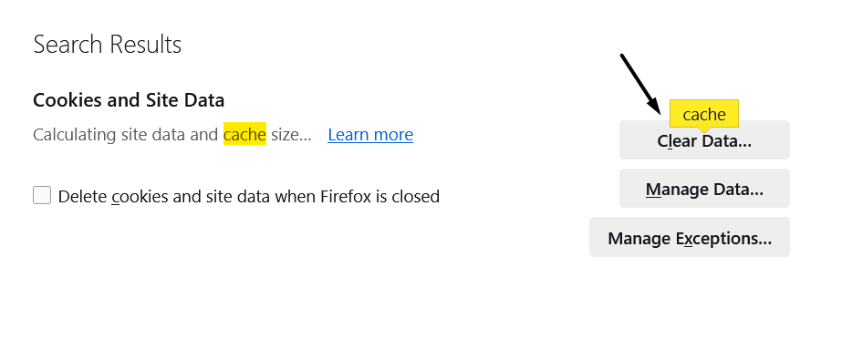Image resolution: width=842 pixels, height=350 pixels.
Task: Open the Manage Exceptions dialog
Action: click(x=690, y=237)
